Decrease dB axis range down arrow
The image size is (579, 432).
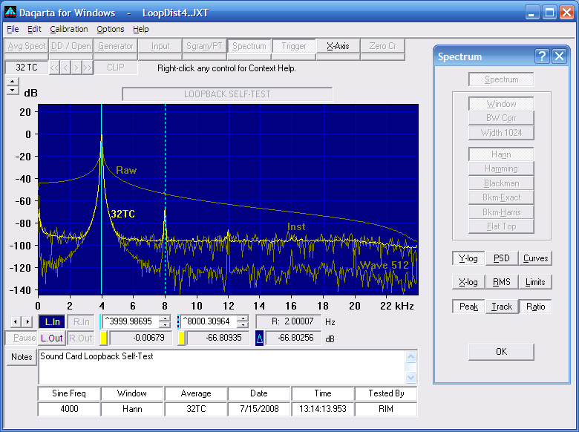pyautogui.click(x=13, y=91)
